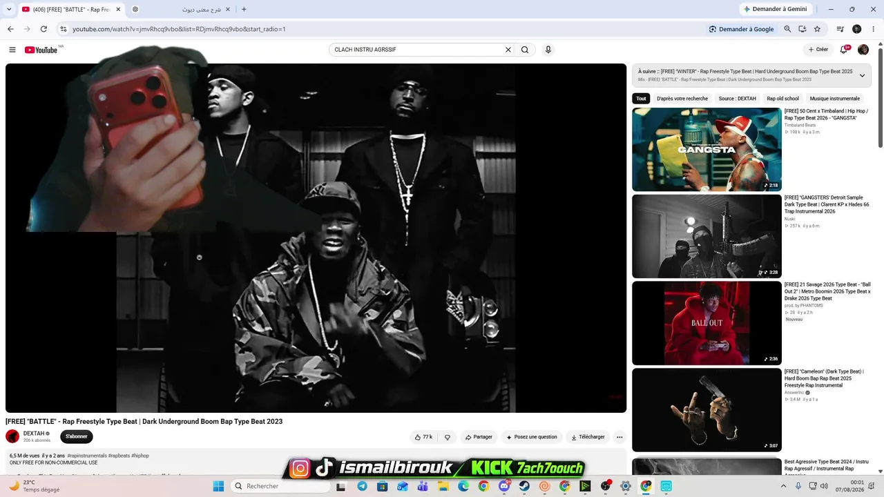Open Microsoft Edge from the taskbar
This screenshot has height=497, width=884.
coord(463,486)
